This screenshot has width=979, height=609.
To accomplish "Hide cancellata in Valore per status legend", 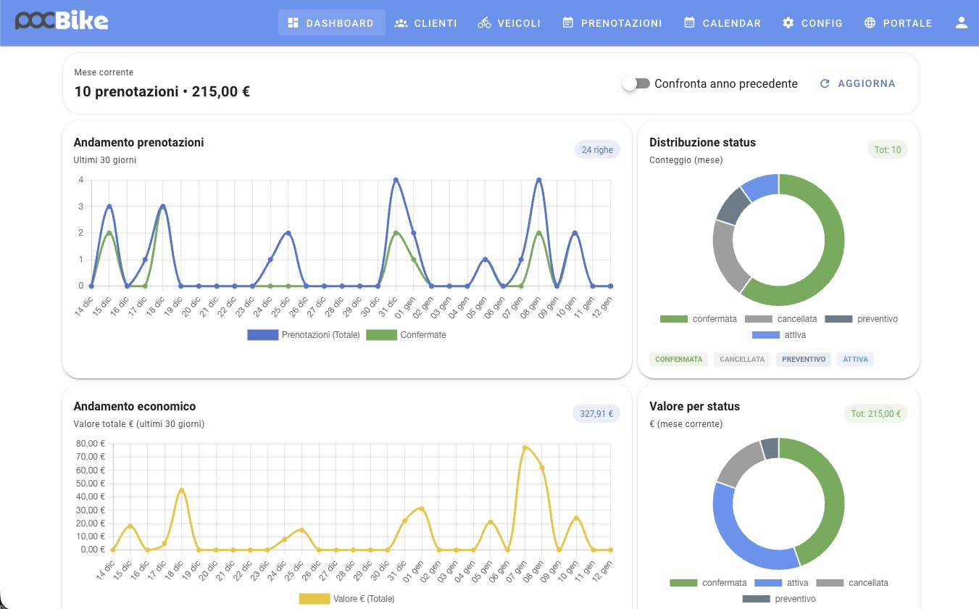I will [852, 583].
